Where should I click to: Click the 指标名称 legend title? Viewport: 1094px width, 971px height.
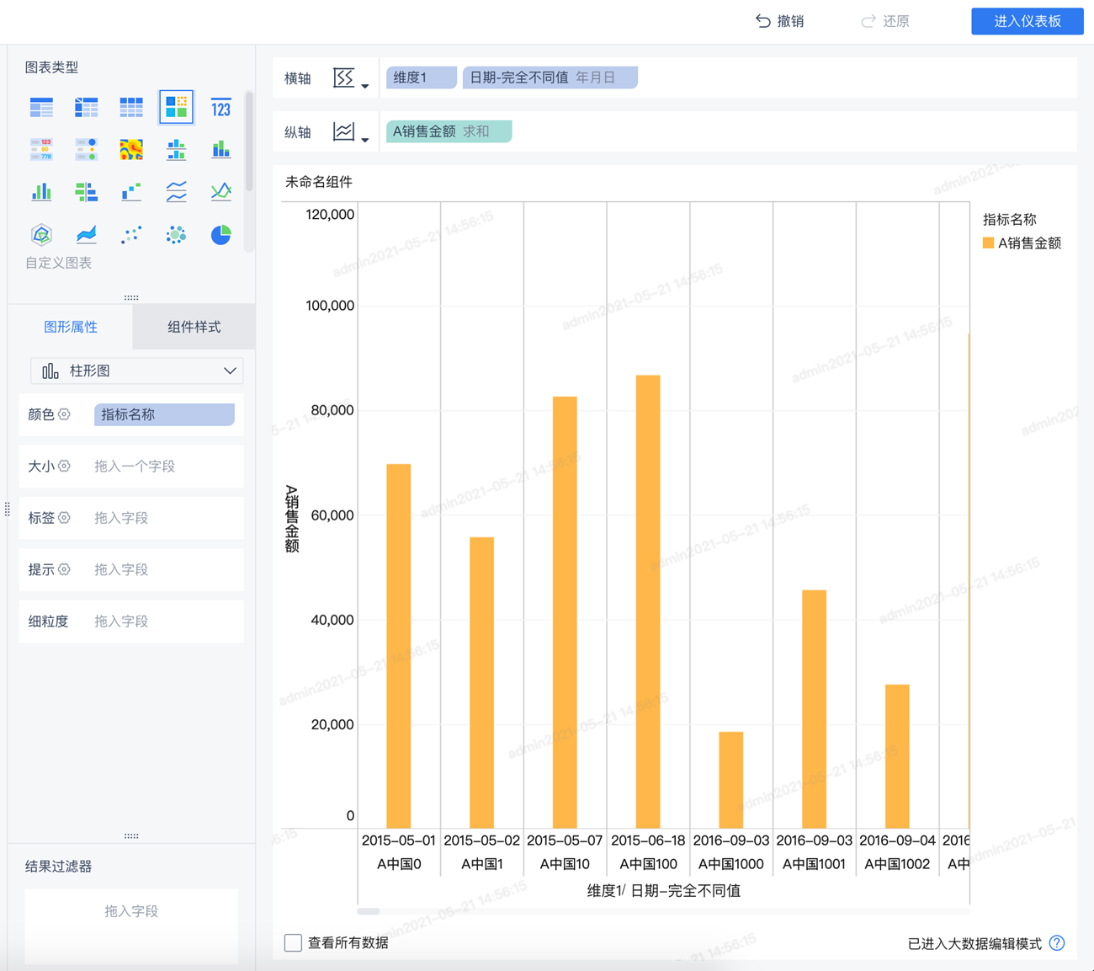click(1010, 220)
